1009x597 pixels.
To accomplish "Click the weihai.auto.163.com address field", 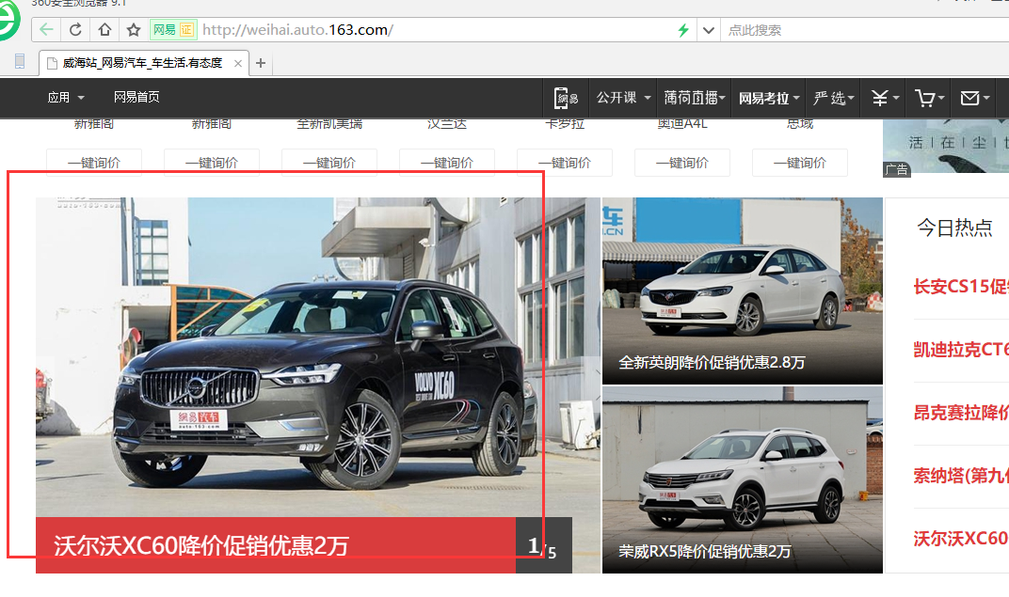I will [x=438, y=30].
